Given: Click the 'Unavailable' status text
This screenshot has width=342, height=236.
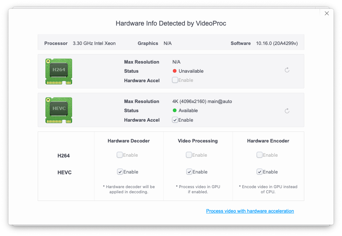Looking at the screenshot, I should coord(191,71).
